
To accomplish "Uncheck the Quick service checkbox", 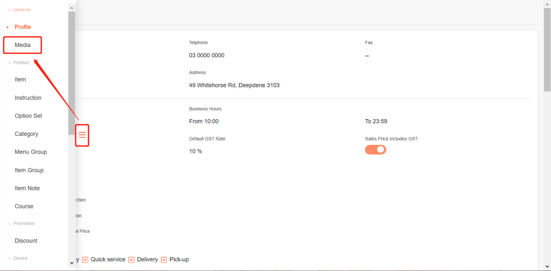I will pyautogui.click(x=85, y=260).
